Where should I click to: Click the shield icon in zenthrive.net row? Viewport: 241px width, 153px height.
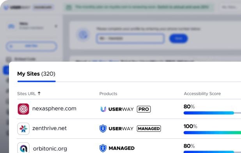click(103, 129)
